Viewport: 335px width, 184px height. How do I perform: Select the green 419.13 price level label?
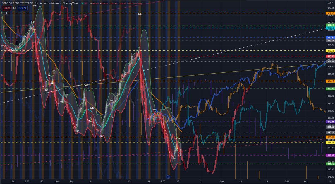[330, 25]
